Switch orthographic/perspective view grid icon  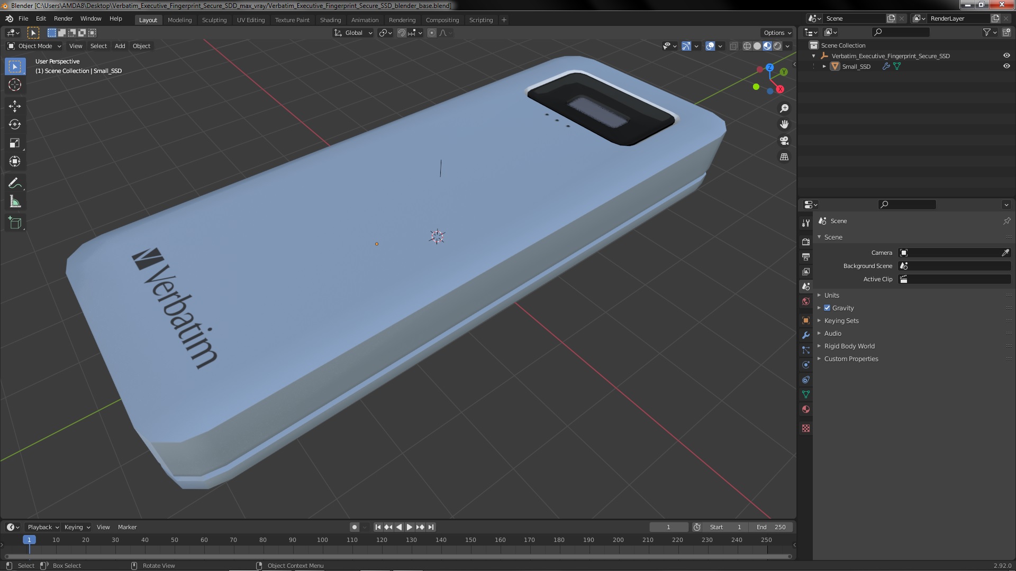coord(784,157)
